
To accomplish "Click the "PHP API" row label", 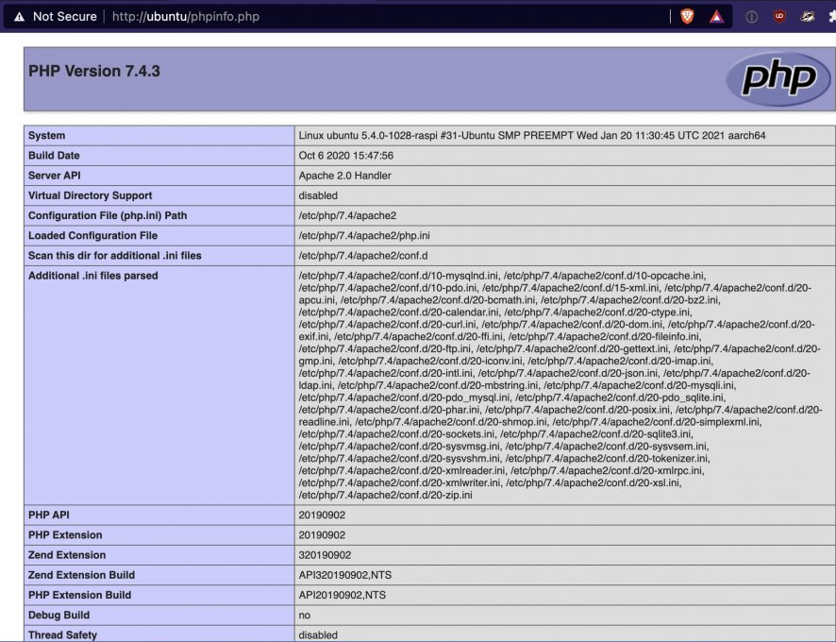I will 48,515.
